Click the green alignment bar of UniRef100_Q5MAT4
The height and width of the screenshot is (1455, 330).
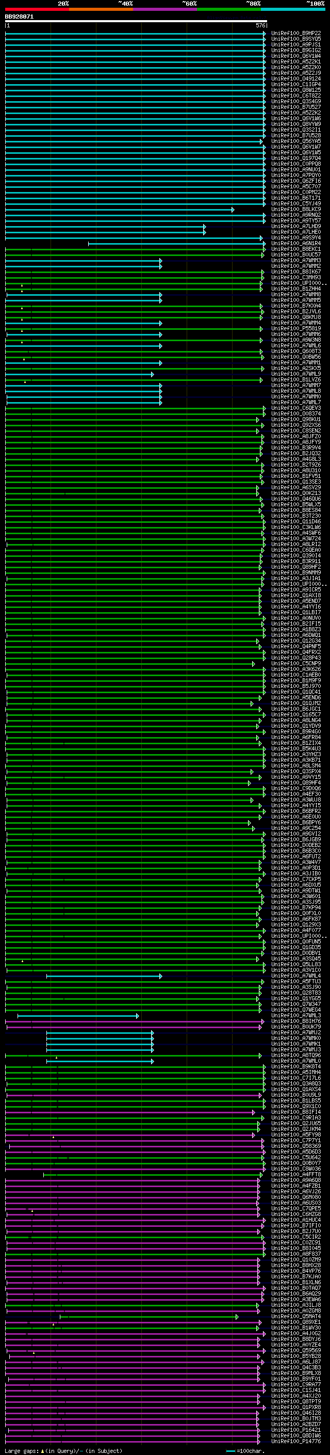coord(149,1317)
